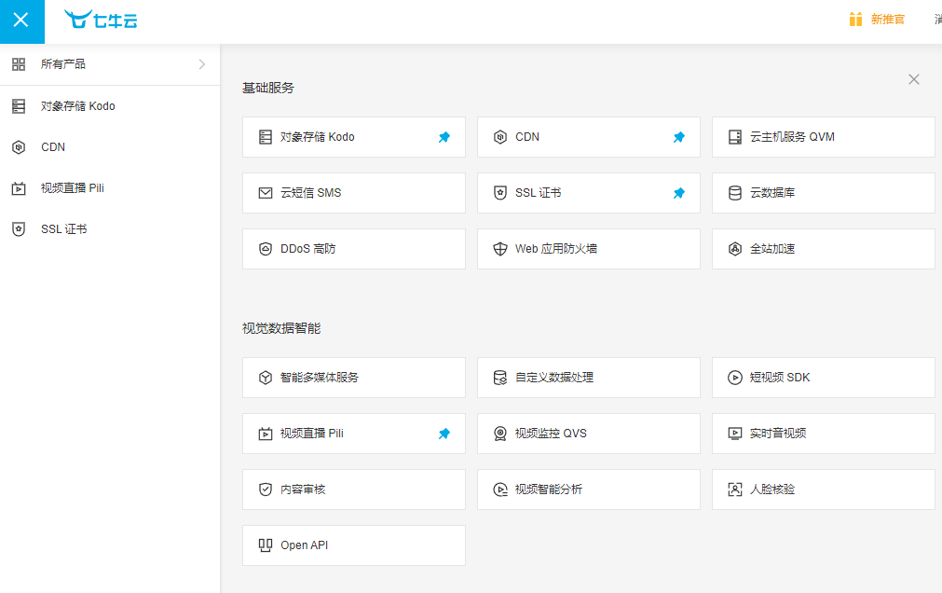Click the gift icon beside 新推官
The height and width of the screenshot is (593, 942).
(x=855, y=20)
